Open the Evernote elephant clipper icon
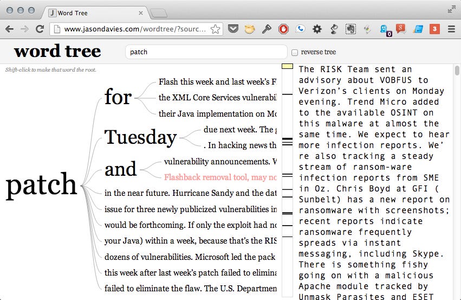Viewport: 461px width, 300px height. 350,29
